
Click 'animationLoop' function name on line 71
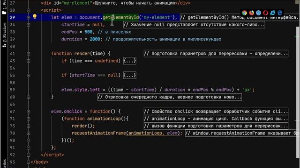[x=104, y=119]
